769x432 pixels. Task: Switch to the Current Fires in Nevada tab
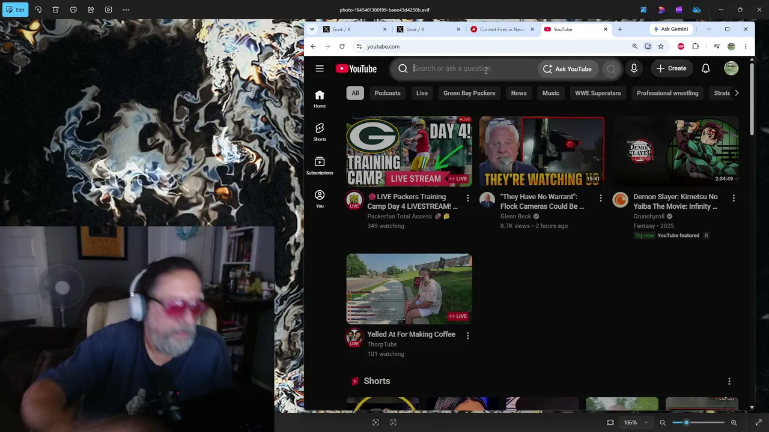click(x=501, y=29)
